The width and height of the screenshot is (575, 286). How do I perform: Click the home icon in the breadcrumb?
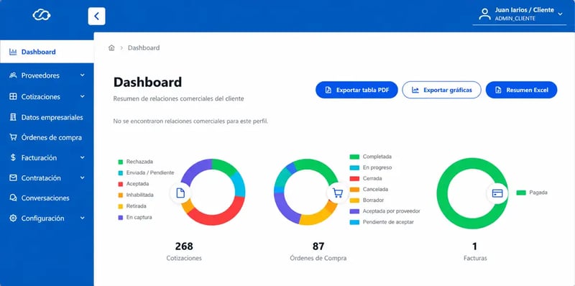[111, 47]
